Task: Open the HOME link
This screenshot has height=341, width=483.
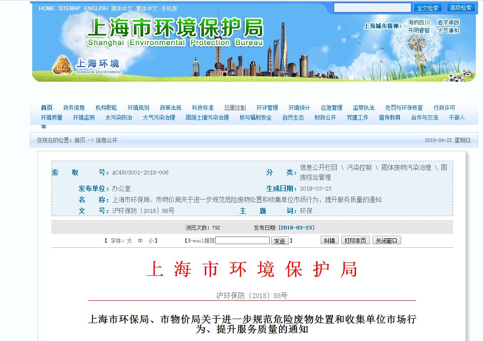Action: point(47,8)
